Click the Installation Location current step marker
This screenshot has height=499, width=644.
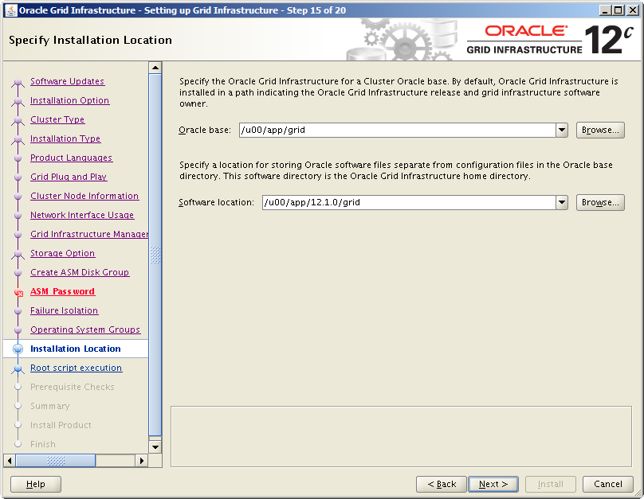coord(18,349)
